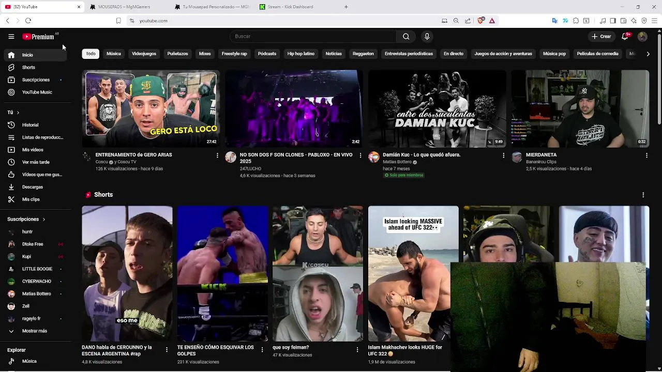
Task: Expand the Tú section chevron
Action: coord(18,113)
